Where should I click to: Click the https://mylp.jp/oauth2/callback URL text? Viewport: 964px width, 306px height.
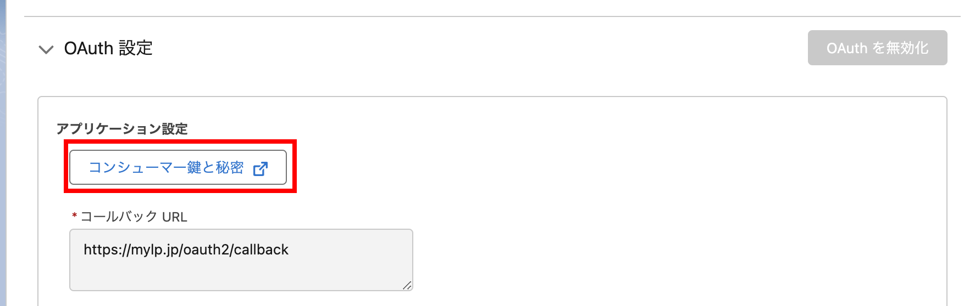click(186, 250)
